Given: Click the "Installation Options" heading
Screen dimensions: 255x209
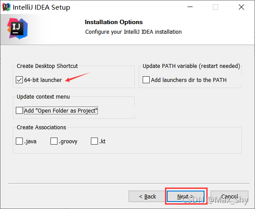Looking at the screenshot, I should click(114, 22).
